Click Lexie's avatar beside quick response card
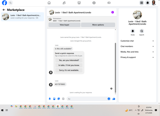Image resolution: width=160 pixels, height=116 pixels. pos(51,72)
